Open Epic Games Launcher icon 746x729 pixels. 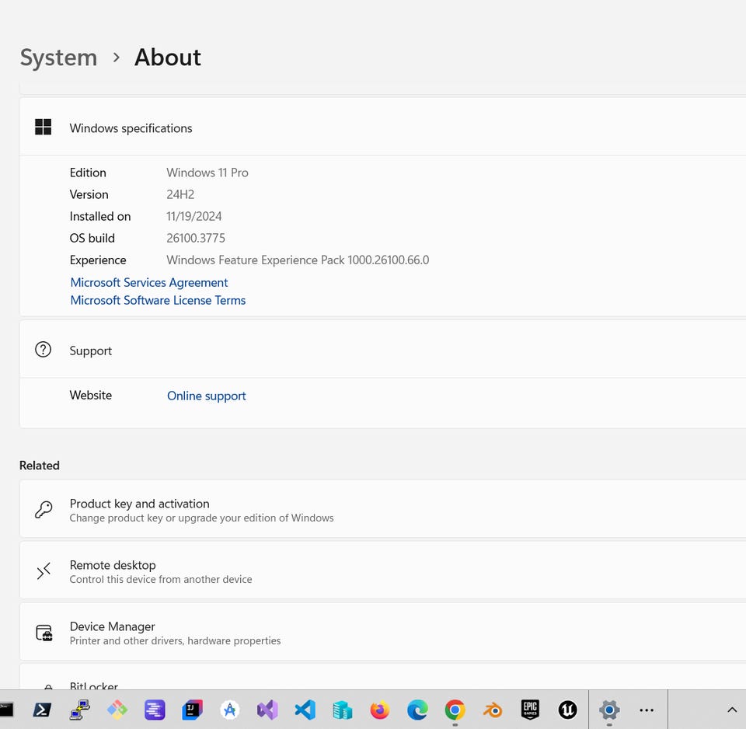click(530, 710)
